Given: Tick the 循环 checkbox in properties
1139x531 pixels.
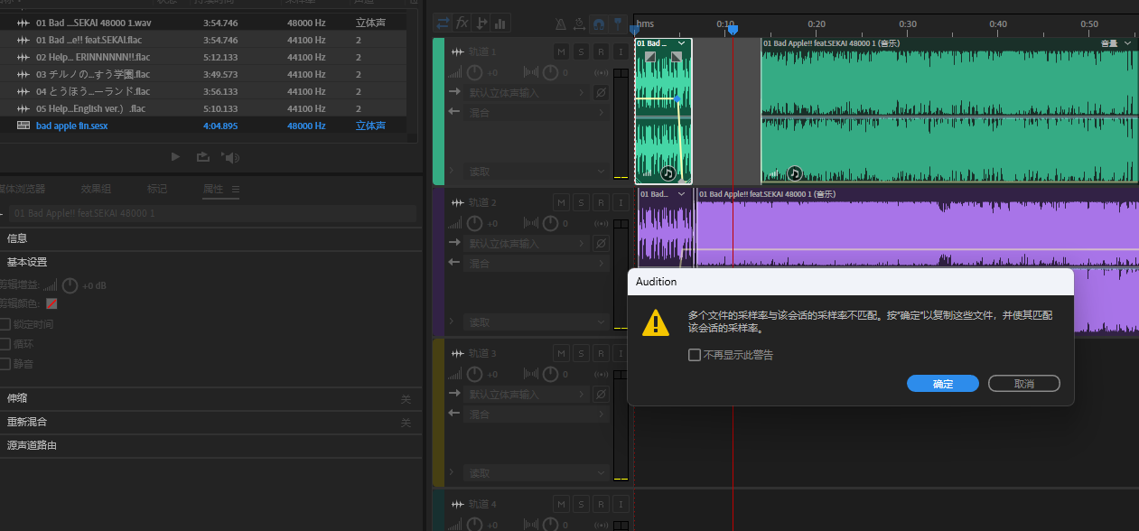Looking at the screenshot, I should click(5, 344).
